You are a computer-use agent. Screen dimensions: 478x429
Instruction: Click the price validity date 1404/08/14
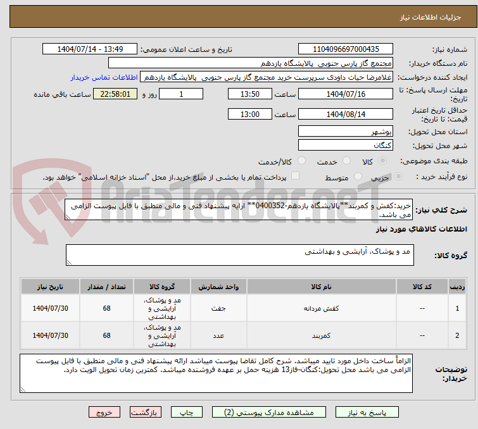pyautogui.click(x=346, y=115)
